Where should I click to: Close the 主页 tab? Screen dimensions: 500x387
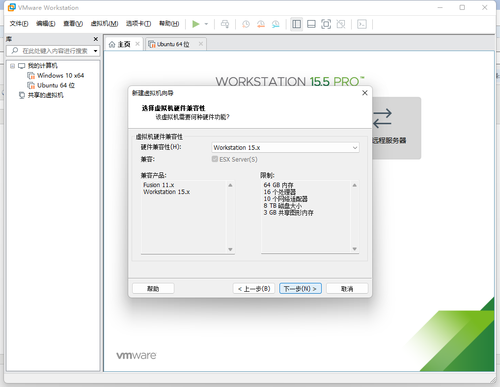coord(138,44)
